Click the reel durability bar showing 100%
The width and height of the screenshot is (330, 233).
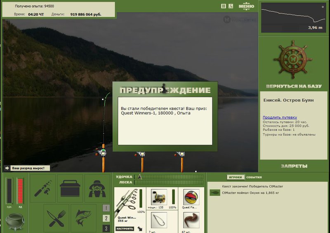click(173, 197)
